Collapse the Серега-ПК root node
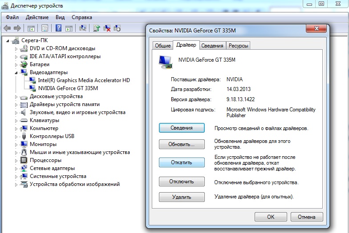This screenshot has width=349, height=233. click(x=8, y=41)
